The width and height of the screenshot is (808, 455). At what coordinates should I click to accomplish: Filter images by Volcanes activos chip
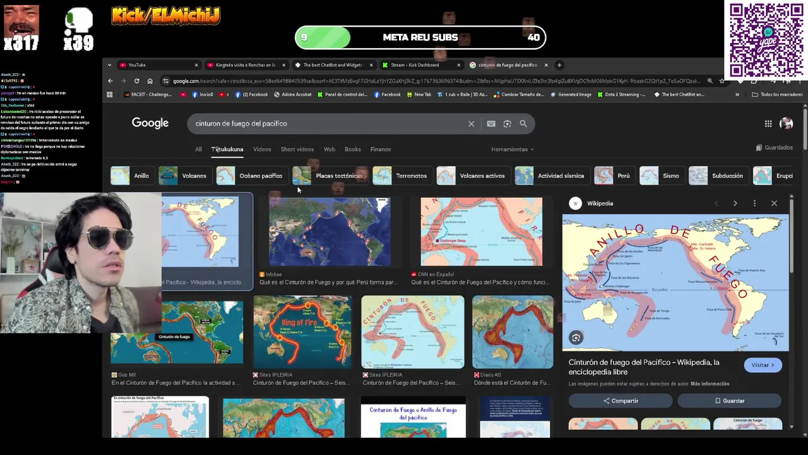click(472, 176)
